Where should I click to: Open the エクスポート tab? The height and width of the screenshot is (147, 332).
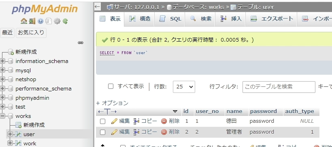(271, 19)
